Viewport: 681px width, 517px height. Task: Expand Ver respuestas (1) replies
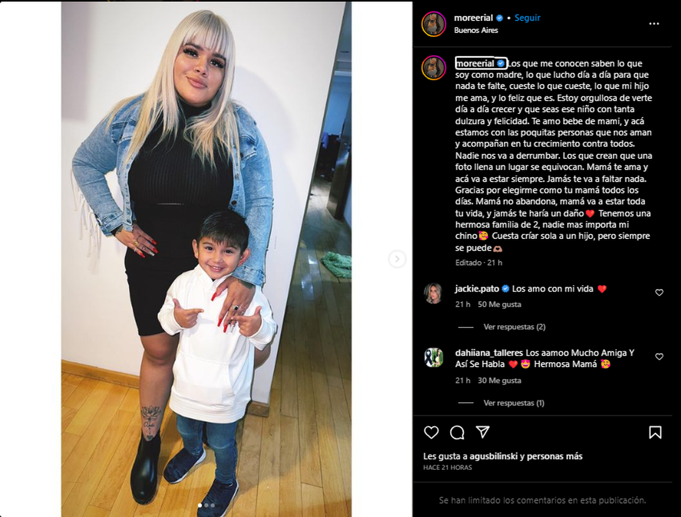click(x=514, y=403)
